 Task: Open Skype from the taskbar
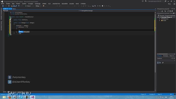(x=21, y=97)
